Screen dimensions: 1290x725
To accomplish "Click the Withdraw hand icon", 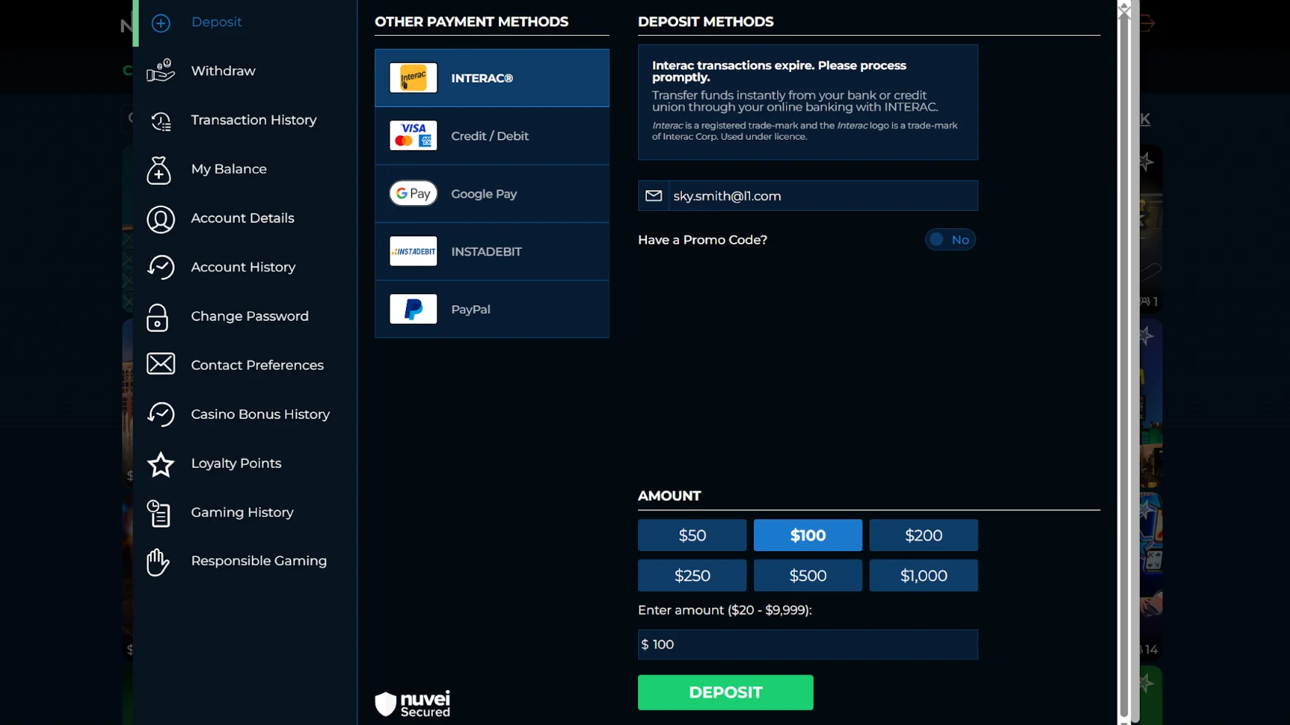I will (x=160, y=70).
